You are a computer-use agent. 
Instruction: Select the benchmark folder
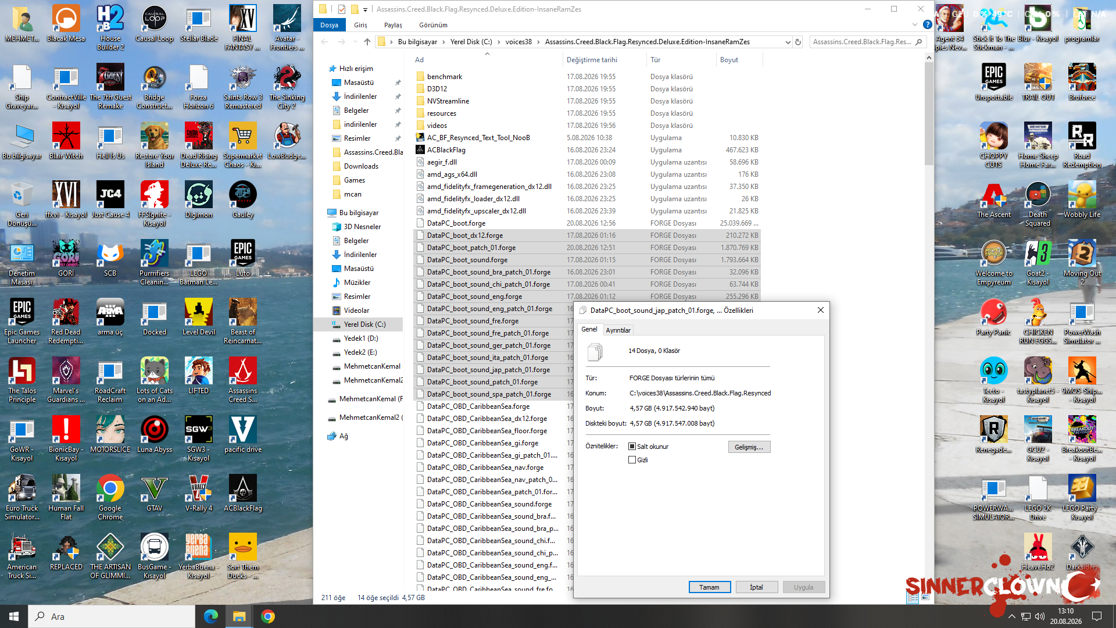click(444, 77)
